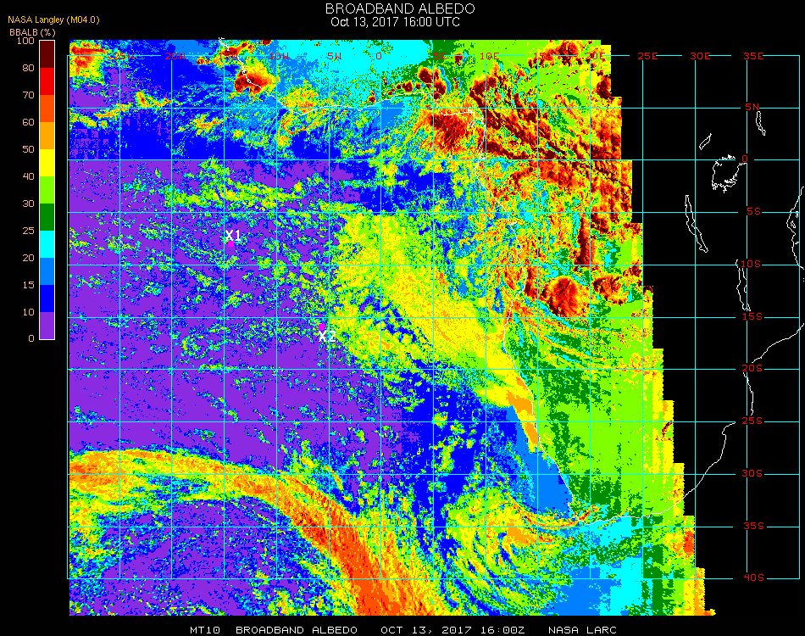
Task: Click the '40S' latitude label
Action: [753, 578]
